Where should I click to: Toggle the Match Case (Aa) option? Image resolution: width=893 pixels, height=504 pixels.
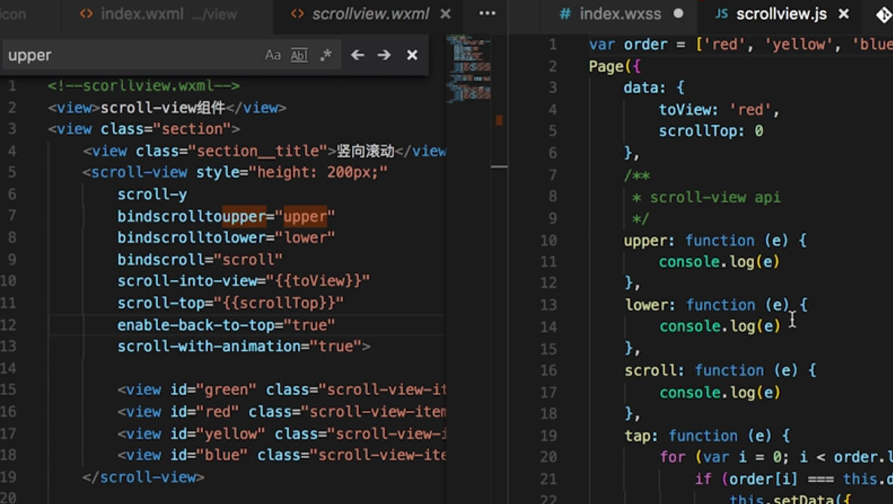[272, 55]
